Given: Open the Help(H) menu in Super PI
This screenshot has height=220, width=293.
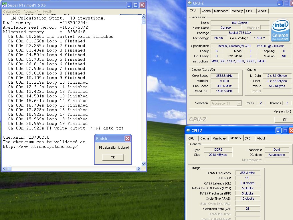Looking at the screenshot, I should tap(48, 11).
